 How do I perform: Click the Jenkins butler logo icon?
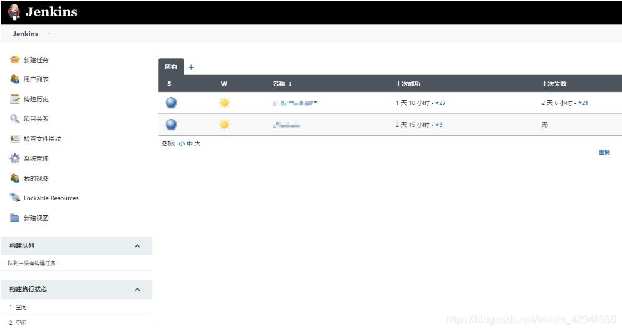point(14,12)
